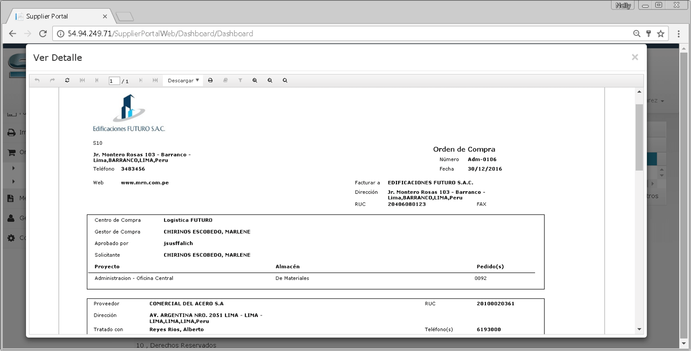Open the Descargar download dropdown
691x351 pixels.
tap(183, 80)
